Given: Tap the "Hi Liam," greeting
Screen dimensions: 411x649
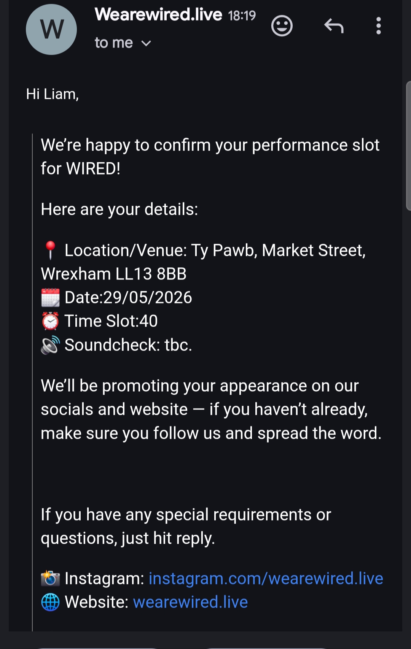Looking at the screenshot, I should (x=52, y=94).
